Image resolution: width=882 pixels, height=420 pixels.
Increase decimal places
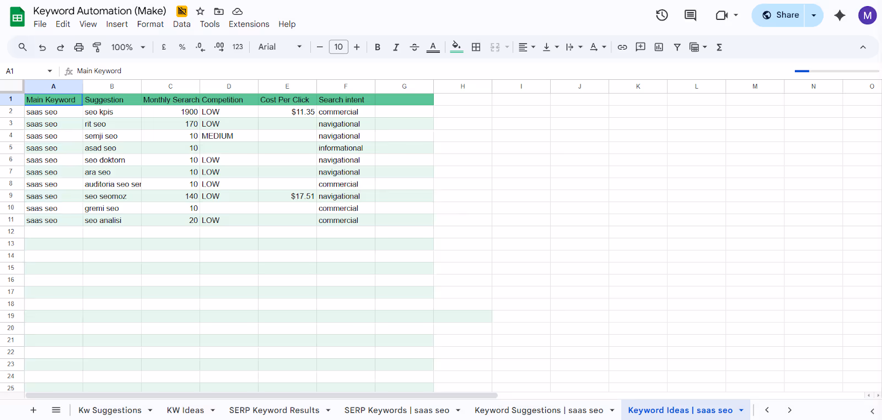tap(219, 47)
